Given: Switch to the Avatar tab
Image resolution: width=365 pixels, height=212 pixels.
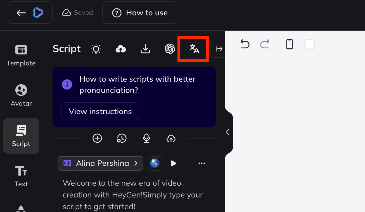Looking at the screenshot, I should (x=21, y=96).
